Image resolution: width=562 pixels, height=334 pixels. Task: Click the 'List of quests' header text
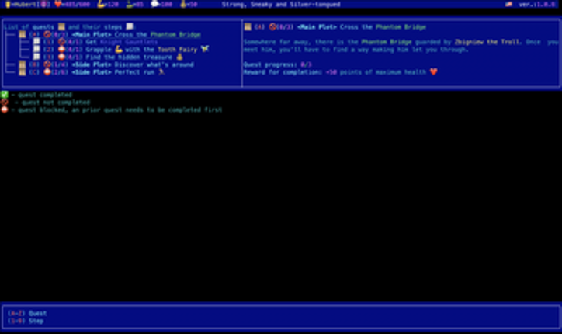coord(29,27)
